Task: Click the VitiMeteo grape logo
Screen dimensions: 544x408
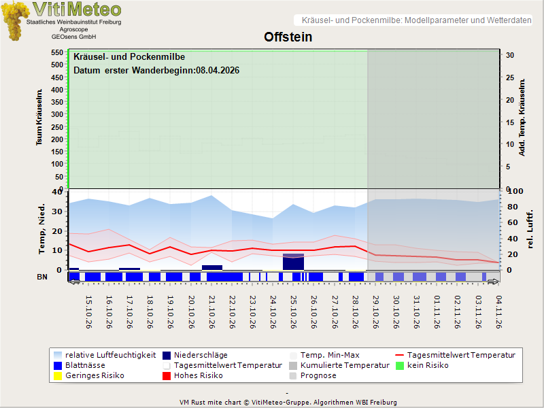Action: coord(15,21)
